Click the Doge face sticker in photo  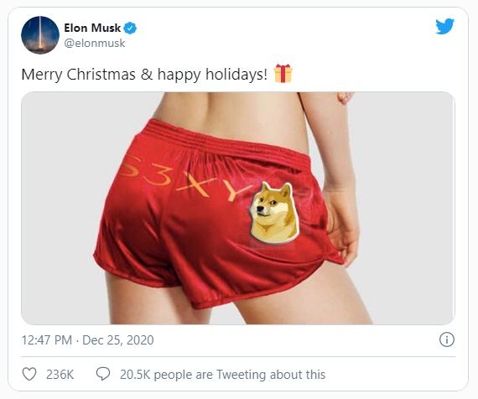273,212
